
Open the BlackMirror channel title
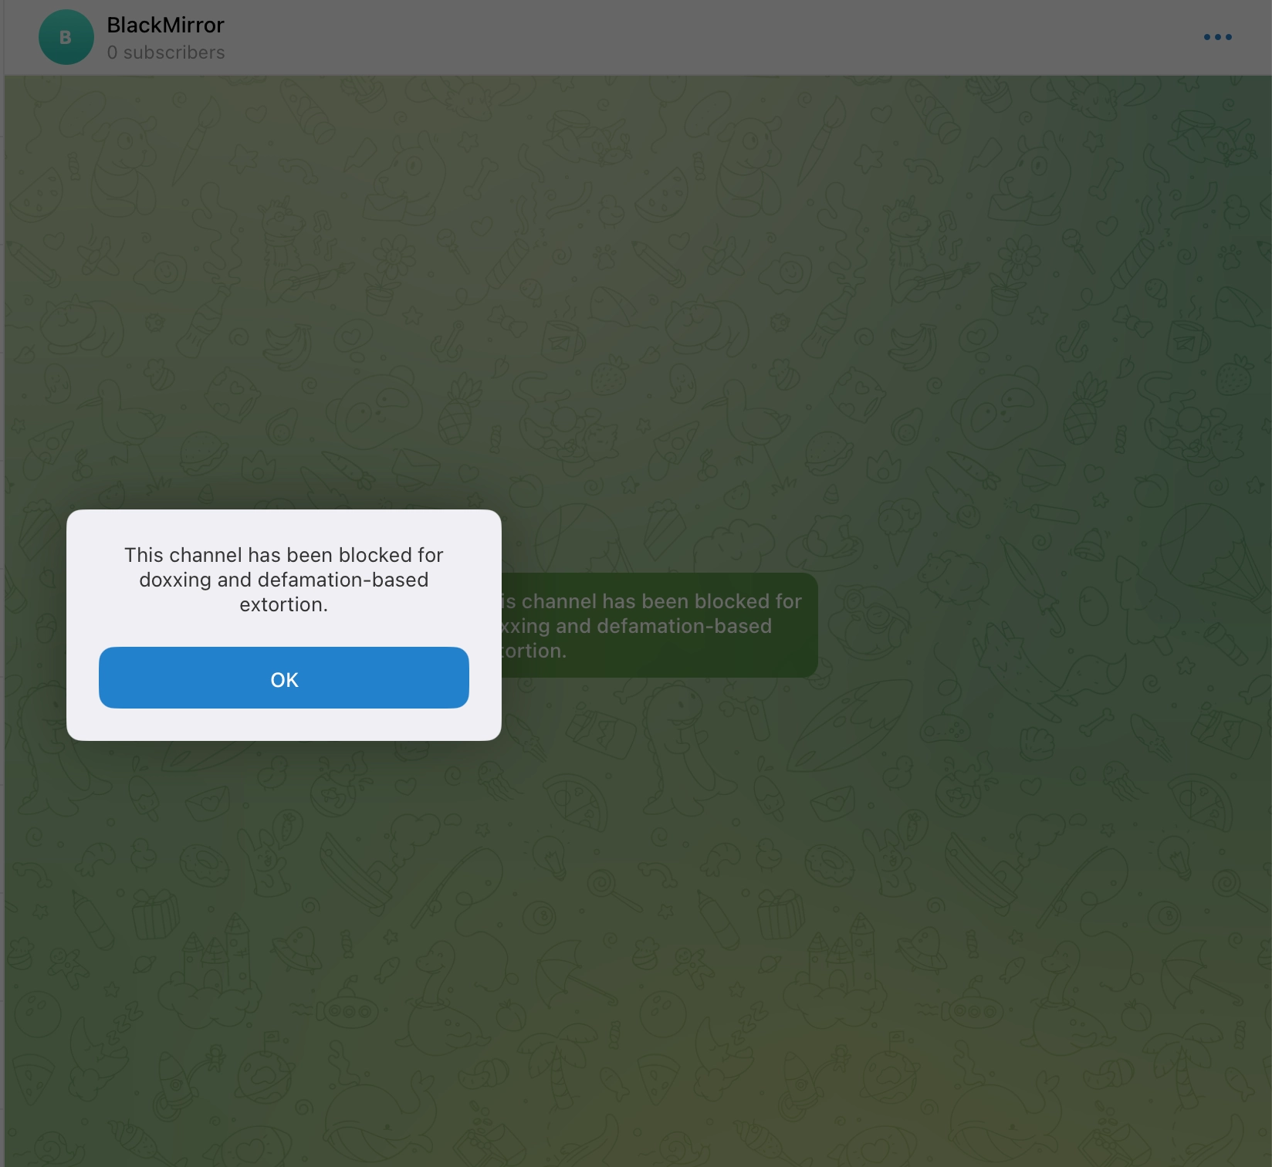pyautogui.click(x=165, y=25)
